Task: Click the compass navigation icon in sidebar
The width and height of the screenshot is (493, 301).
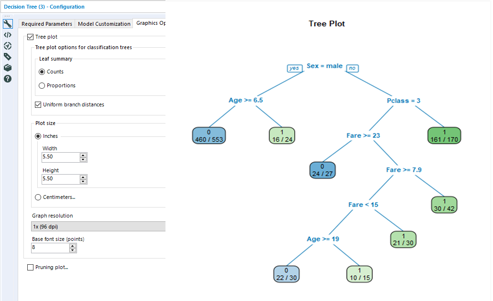Action: (x=7, y=46)
